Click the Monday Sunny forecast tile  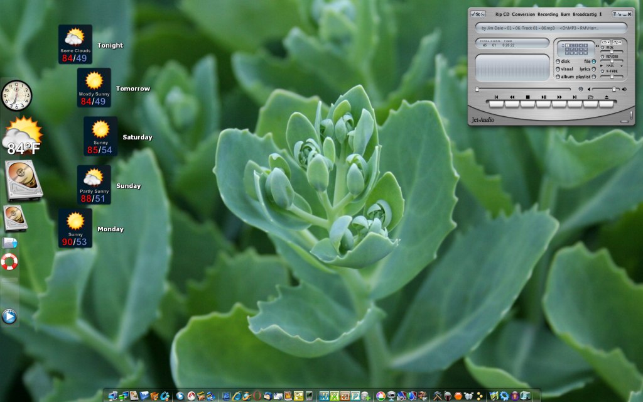(x=75, y=228)
